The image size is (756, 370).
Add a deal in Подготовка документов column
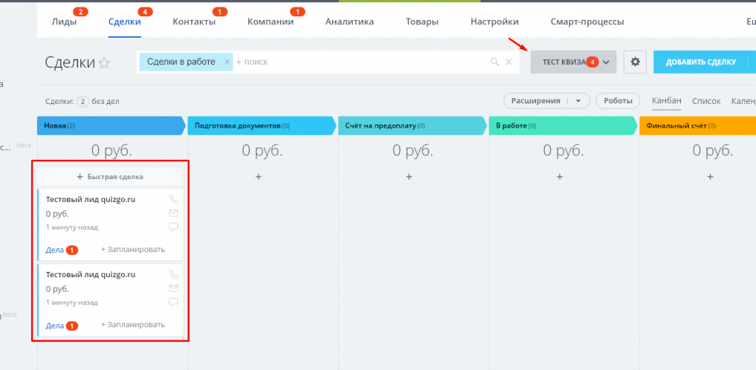[258, 177]
